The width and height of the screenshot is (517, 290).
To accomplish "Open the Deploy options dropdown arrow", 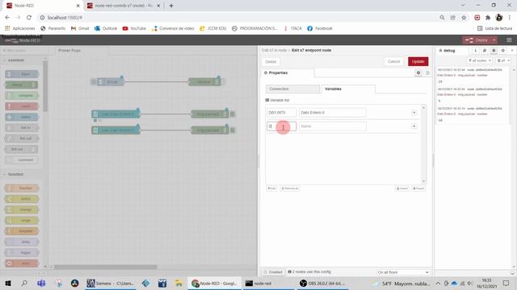I will 494,40.
